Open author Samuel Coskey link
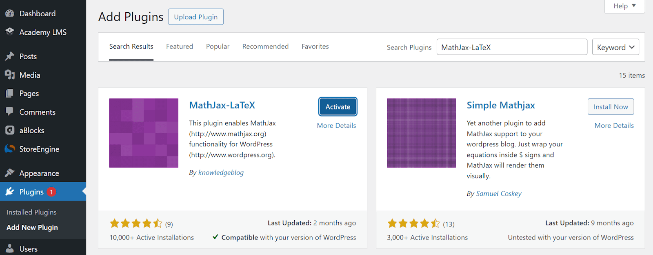 [x=499, y=193]
